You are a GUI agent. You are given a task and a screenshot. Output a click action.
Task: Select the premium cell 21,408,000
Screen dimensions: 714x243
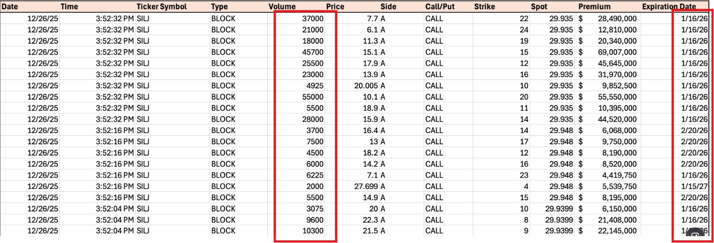click(618, 220)
